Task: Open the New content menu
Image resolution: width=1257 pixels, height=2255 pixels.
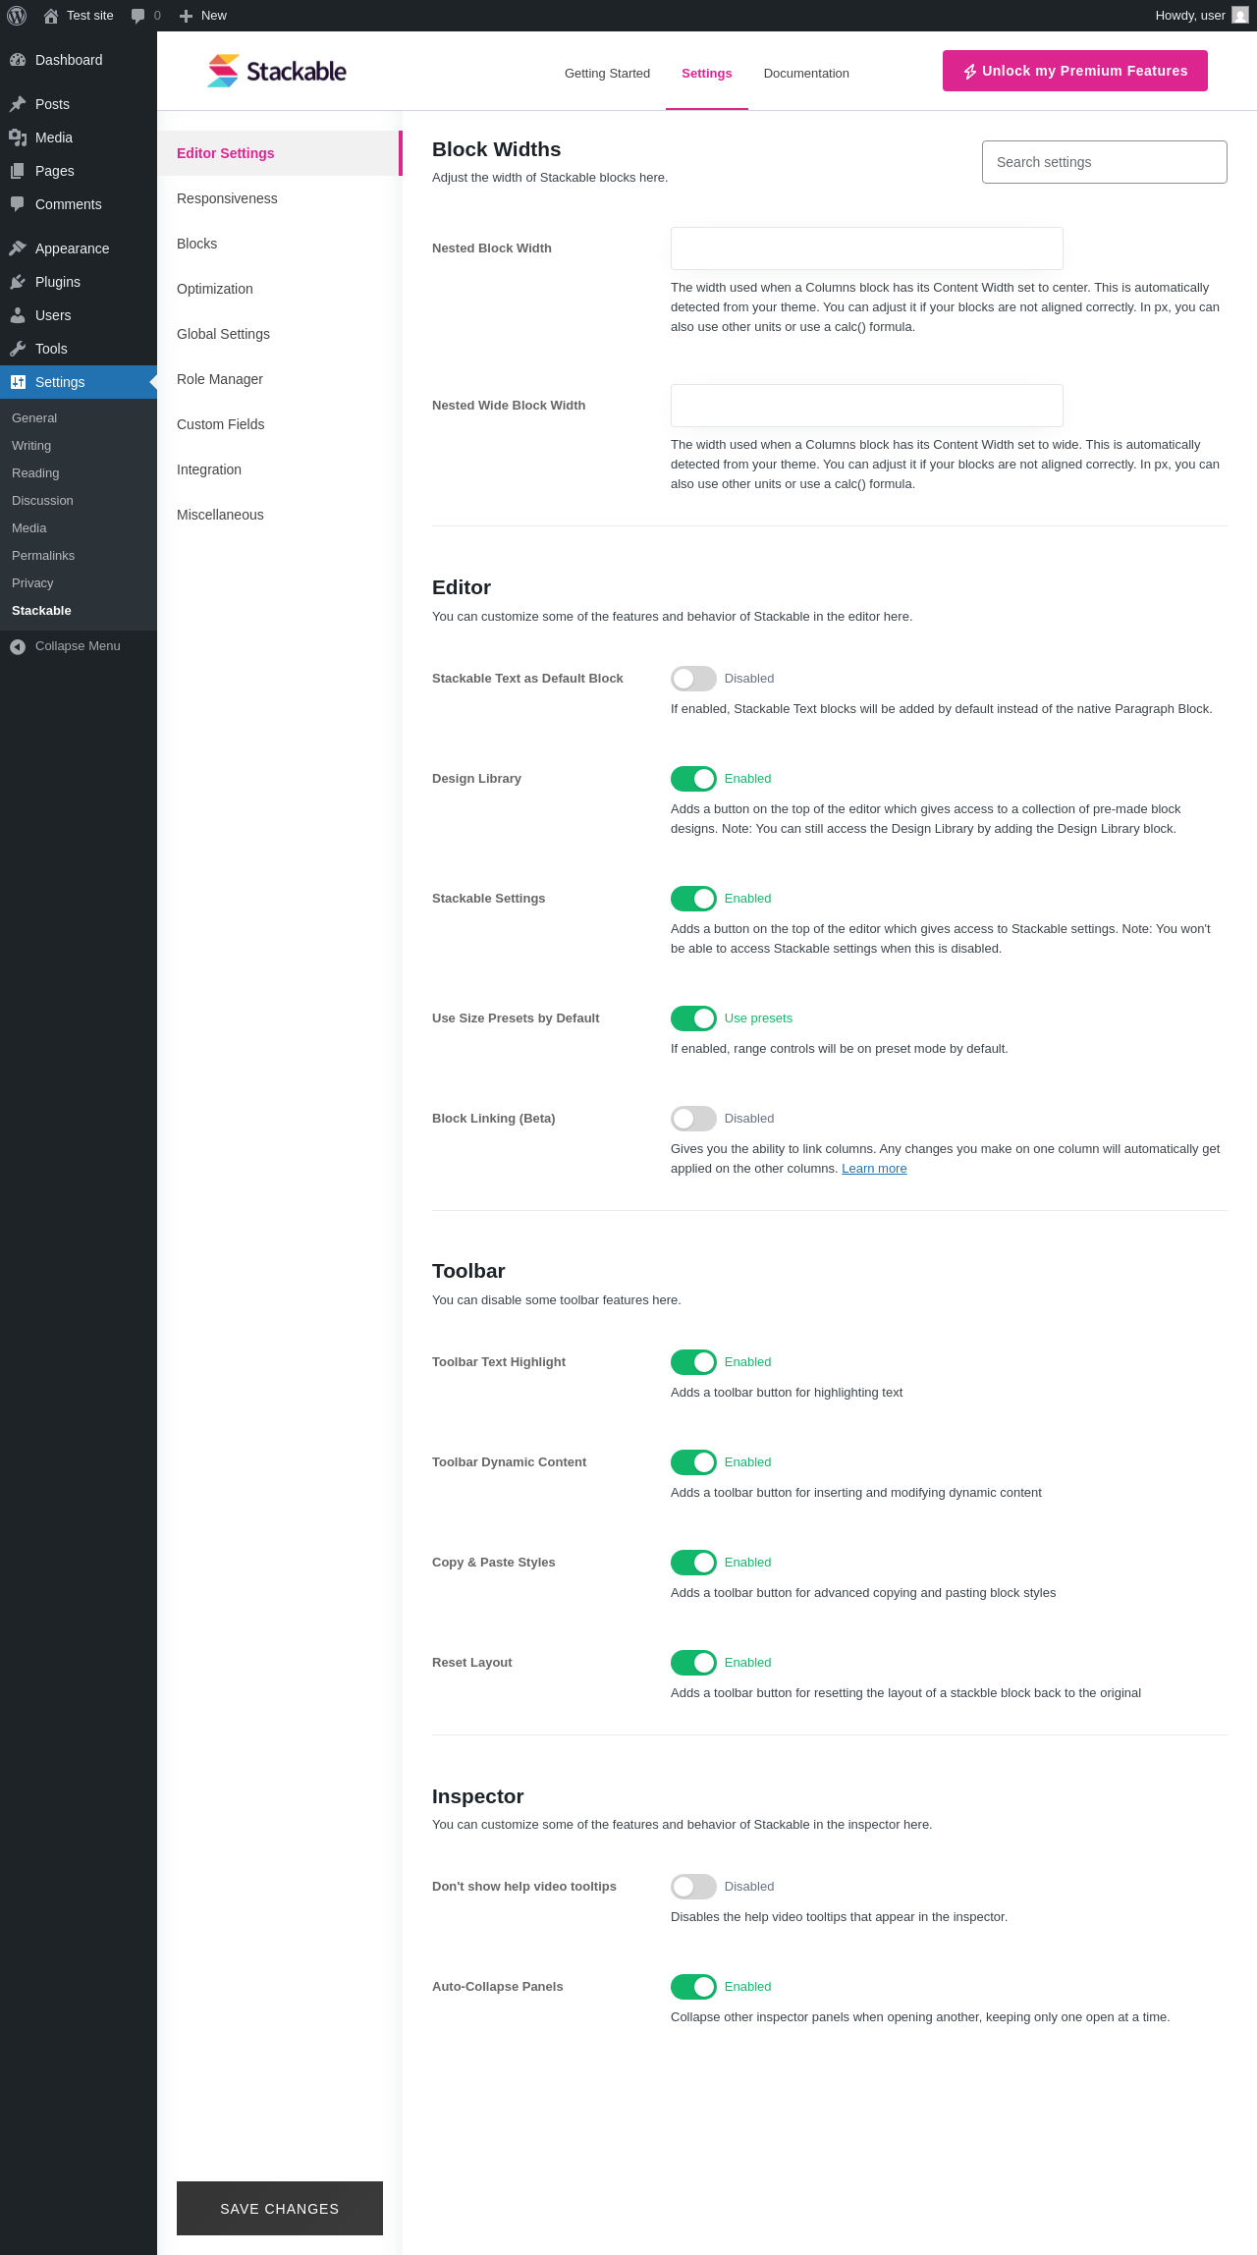Action: point(203,16)
